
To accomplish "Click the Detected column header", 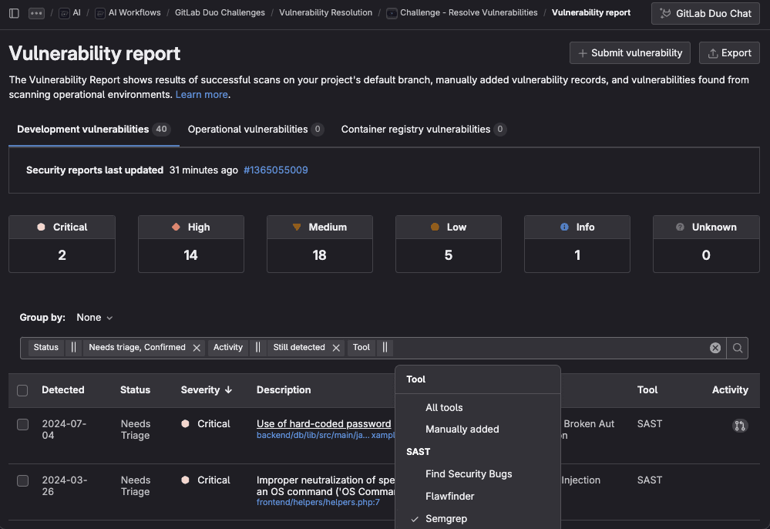I will [x=63, y=390].
